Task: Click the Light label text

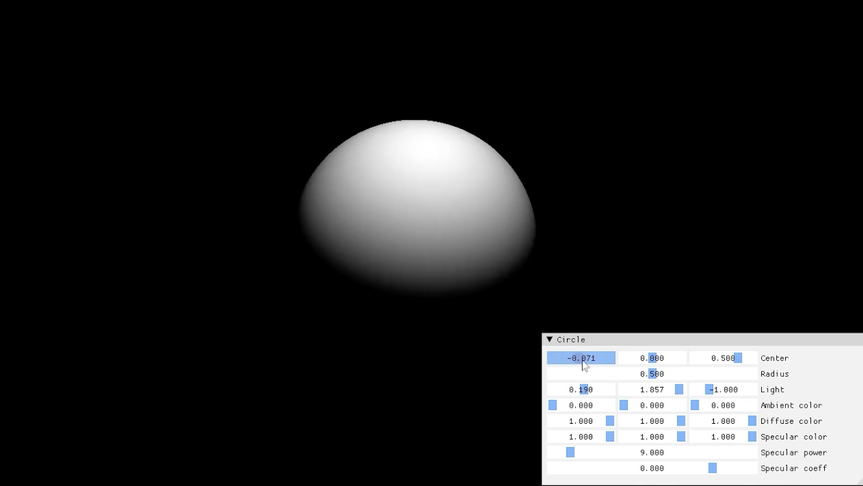Action: [x=772, y=389]
